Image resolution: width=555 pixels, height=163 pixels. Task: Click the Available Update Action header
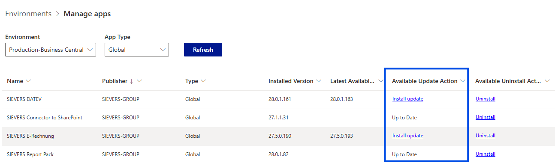coord(425,81)
